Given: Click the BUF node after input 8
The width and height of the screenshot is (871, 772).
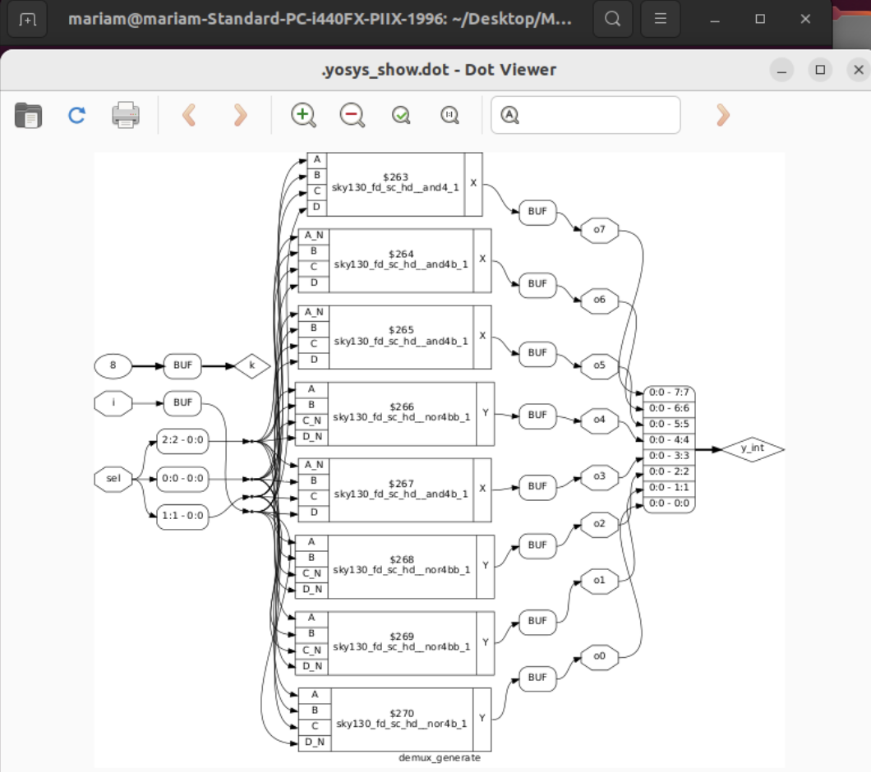Looking at the screenshot, I should pyautogui.click(x=182, y=365).
